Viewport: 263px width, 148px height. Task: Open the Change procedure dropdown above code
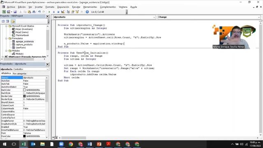(x=258, y=17)
